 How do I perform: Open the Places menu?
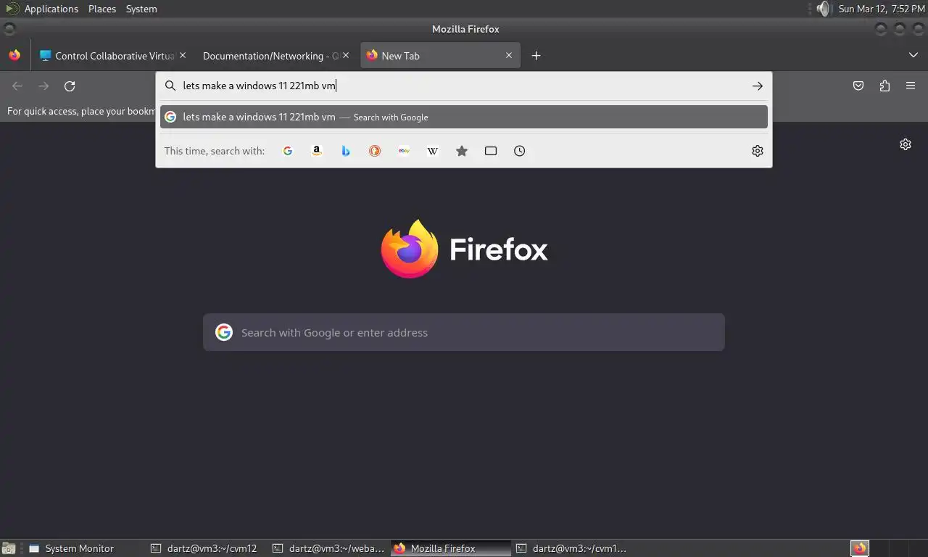[x=102, y=9]
